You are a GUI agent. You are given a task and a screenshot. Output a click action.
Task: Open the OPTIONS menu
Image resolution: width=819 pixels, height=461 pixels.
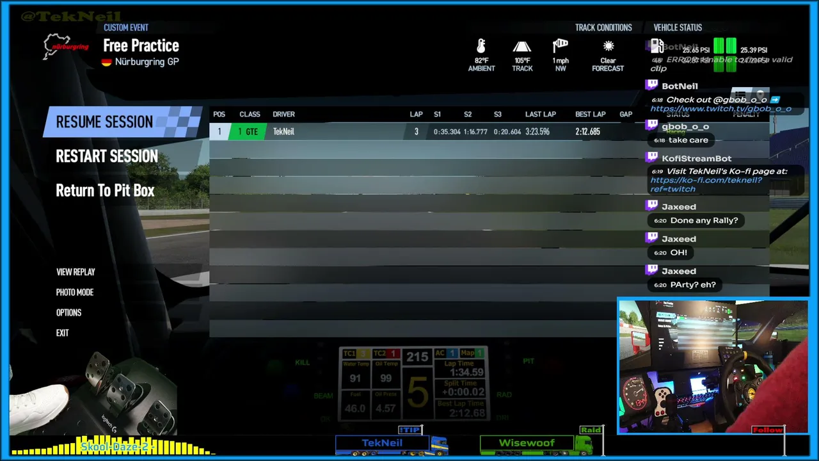point(68,313)
